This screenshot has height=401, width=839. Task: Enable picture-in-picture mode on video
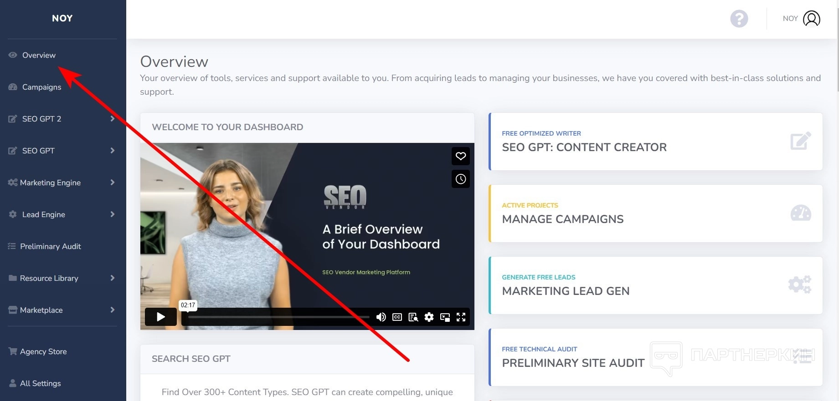tap(445, 317)
